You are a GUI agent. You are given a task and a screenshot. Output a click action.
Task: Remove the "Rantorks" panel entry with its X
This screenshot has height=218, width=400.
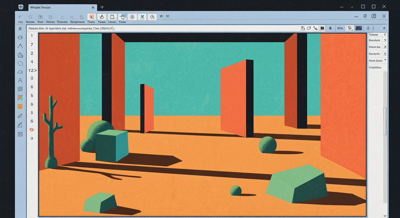(385, 54)
